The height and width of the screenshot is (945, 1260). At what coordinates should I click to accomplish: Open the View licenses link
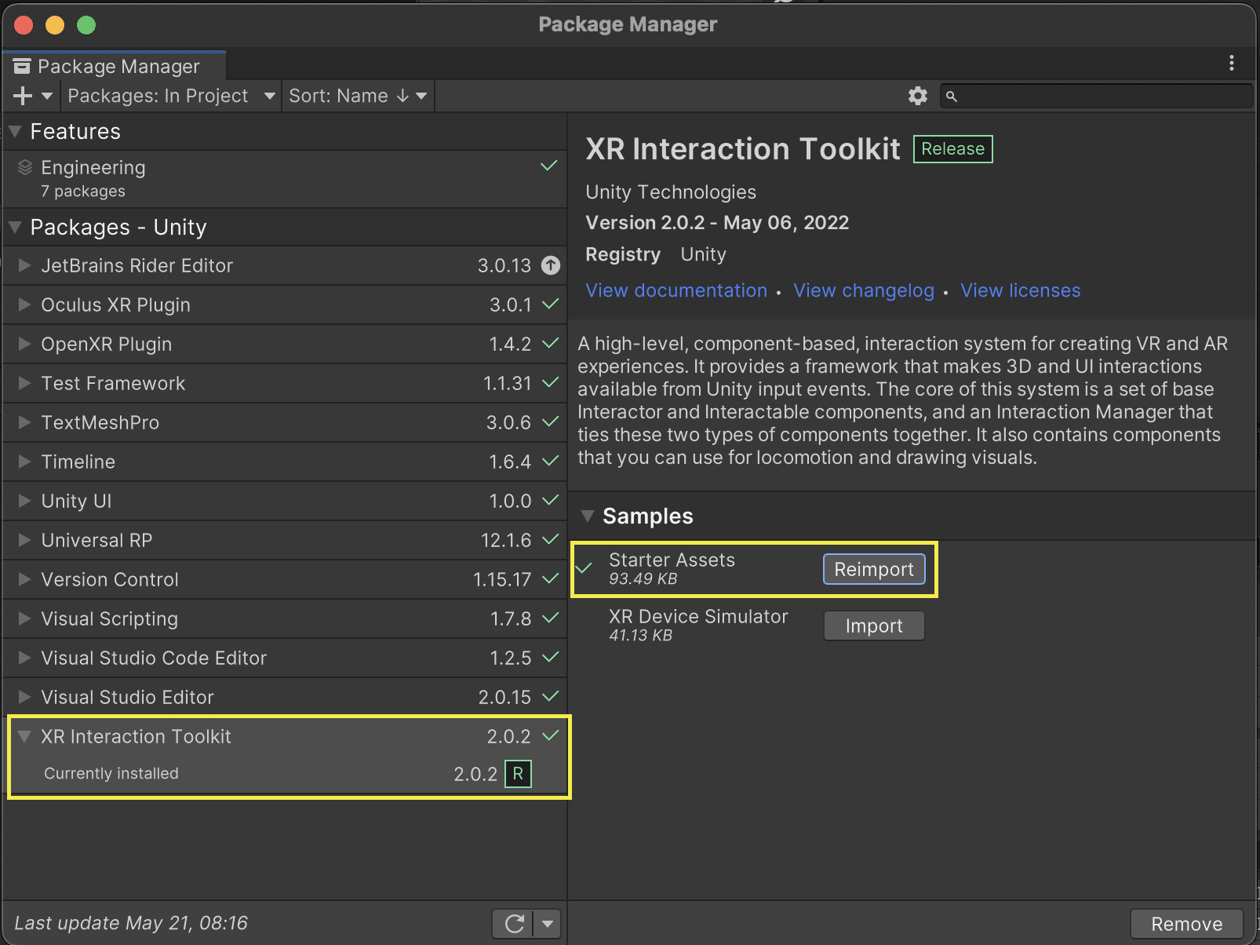pyautogui.click(x=1020, y=290)
